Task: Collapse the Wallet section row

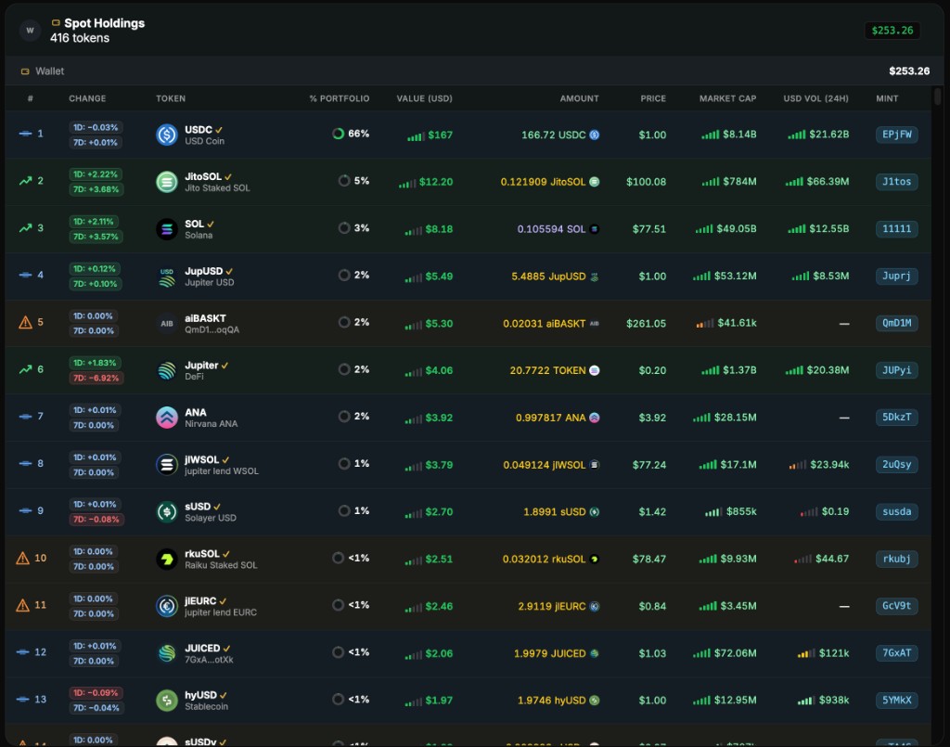Action: pyautogui.click(x=475, y=71)
